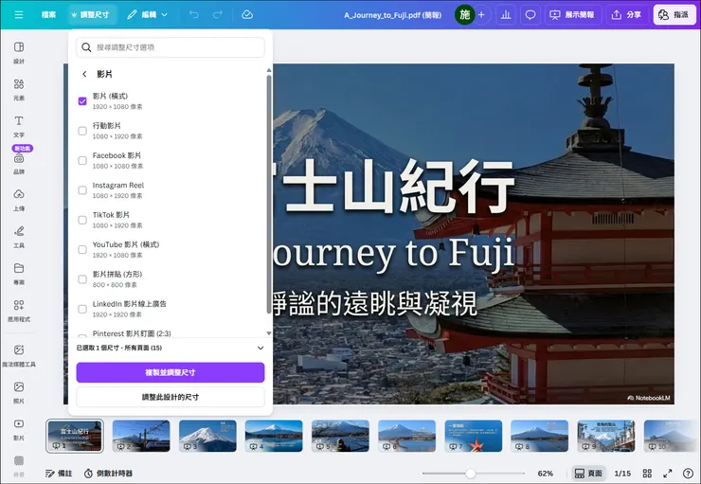This screenshot has width=701, height=484.
Task: Open the 上傳 upload sidebar panel
Action: pyautogui.click(x=19, y=200)
